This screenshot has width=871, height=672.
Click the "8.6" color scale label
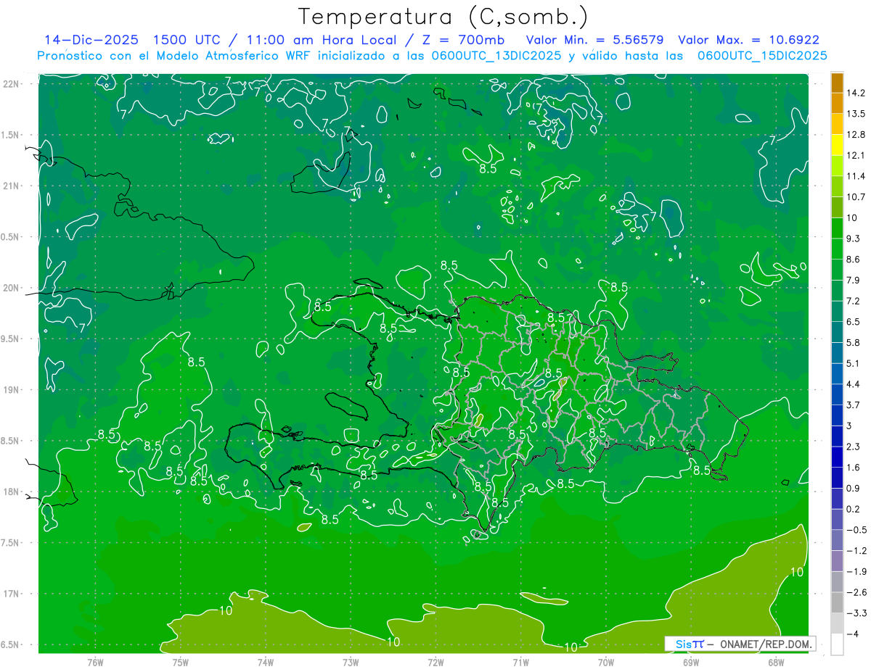click(854, 260)
